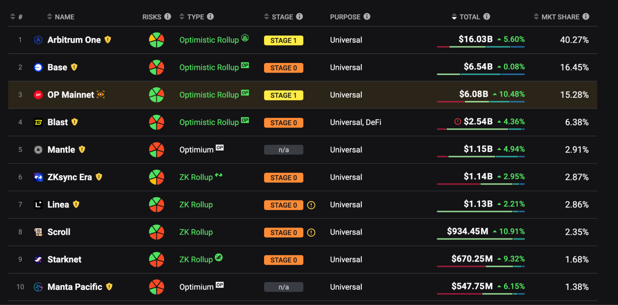Click the warning circle beside Linea's stage
Image resolution: width=618 pixels, height=305 pixels.
coord(311,205)
